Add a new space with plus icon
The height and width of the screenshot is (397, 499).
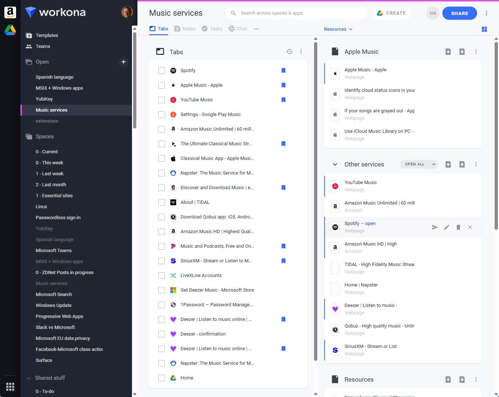tap(124, 62)
